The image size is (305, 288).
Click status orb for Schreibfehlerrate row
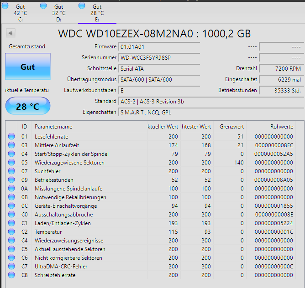coord(11,275)
